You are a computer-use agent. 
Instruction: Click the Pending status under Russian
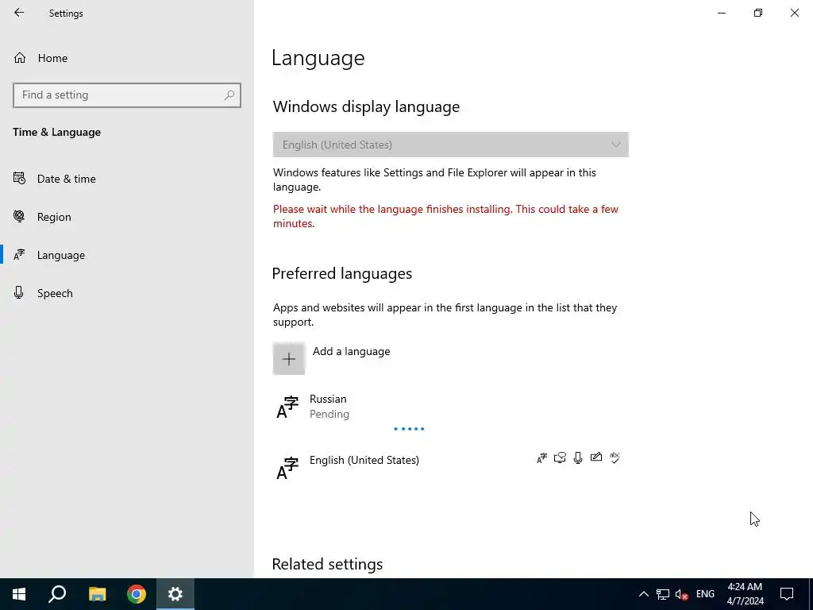pos(329,414)
